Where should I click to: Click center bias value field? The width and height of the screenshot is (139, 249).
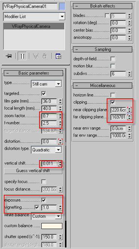tap(118, 31)
